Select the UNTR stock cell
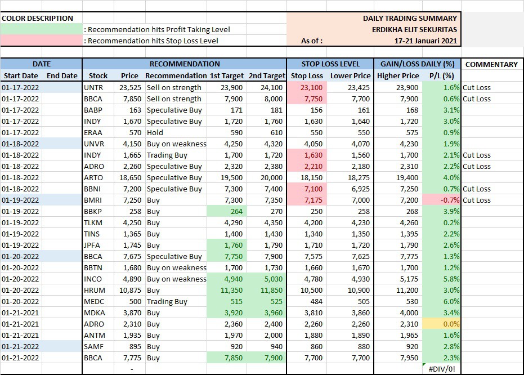The height and width of the screenshot is (375, 524). coord(93,87)
